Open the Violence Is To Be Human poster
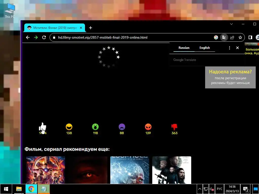Screen dimensions: 259x194 click(x=130, y=170)
